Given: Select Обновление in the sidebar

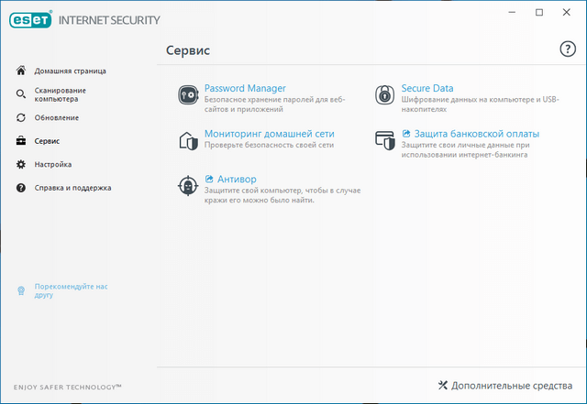Looking at the screenshot, I should [57, 118].
